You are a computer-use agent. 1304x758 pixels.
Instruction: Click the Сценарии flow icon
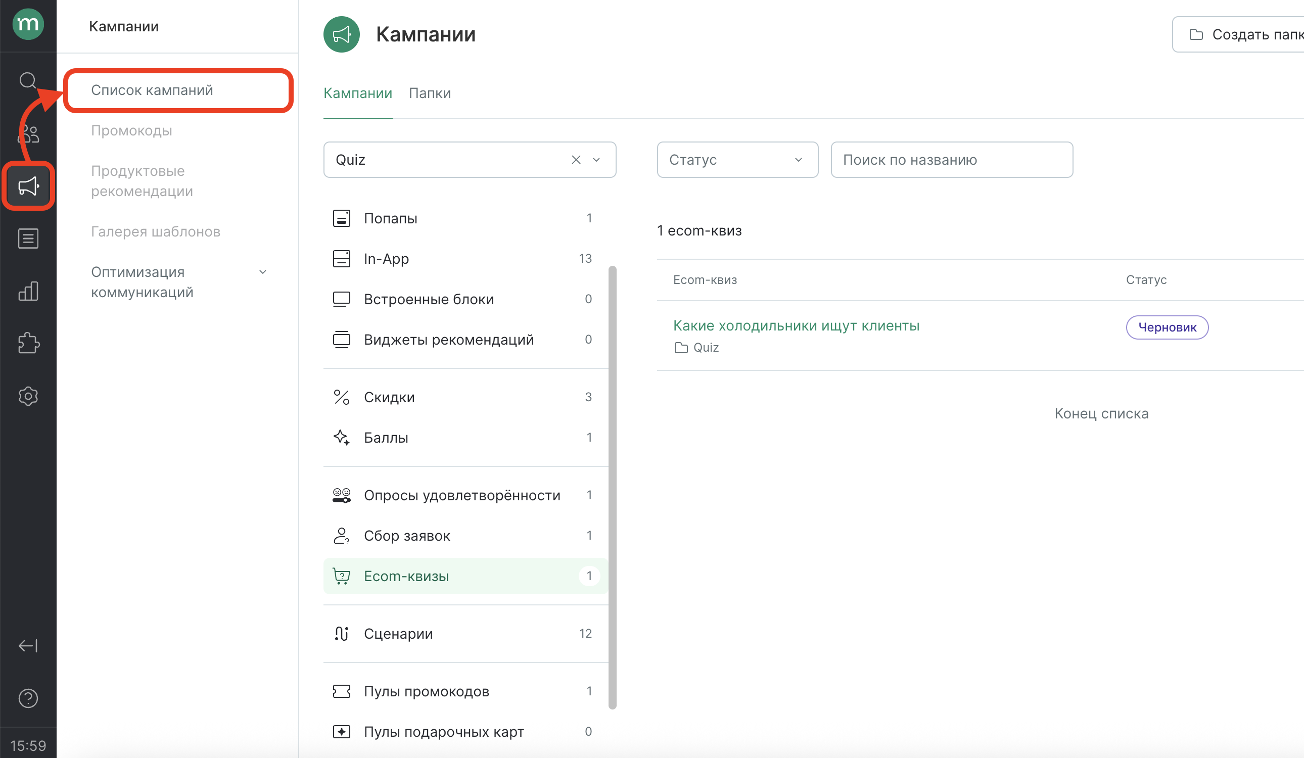(342, 633)
